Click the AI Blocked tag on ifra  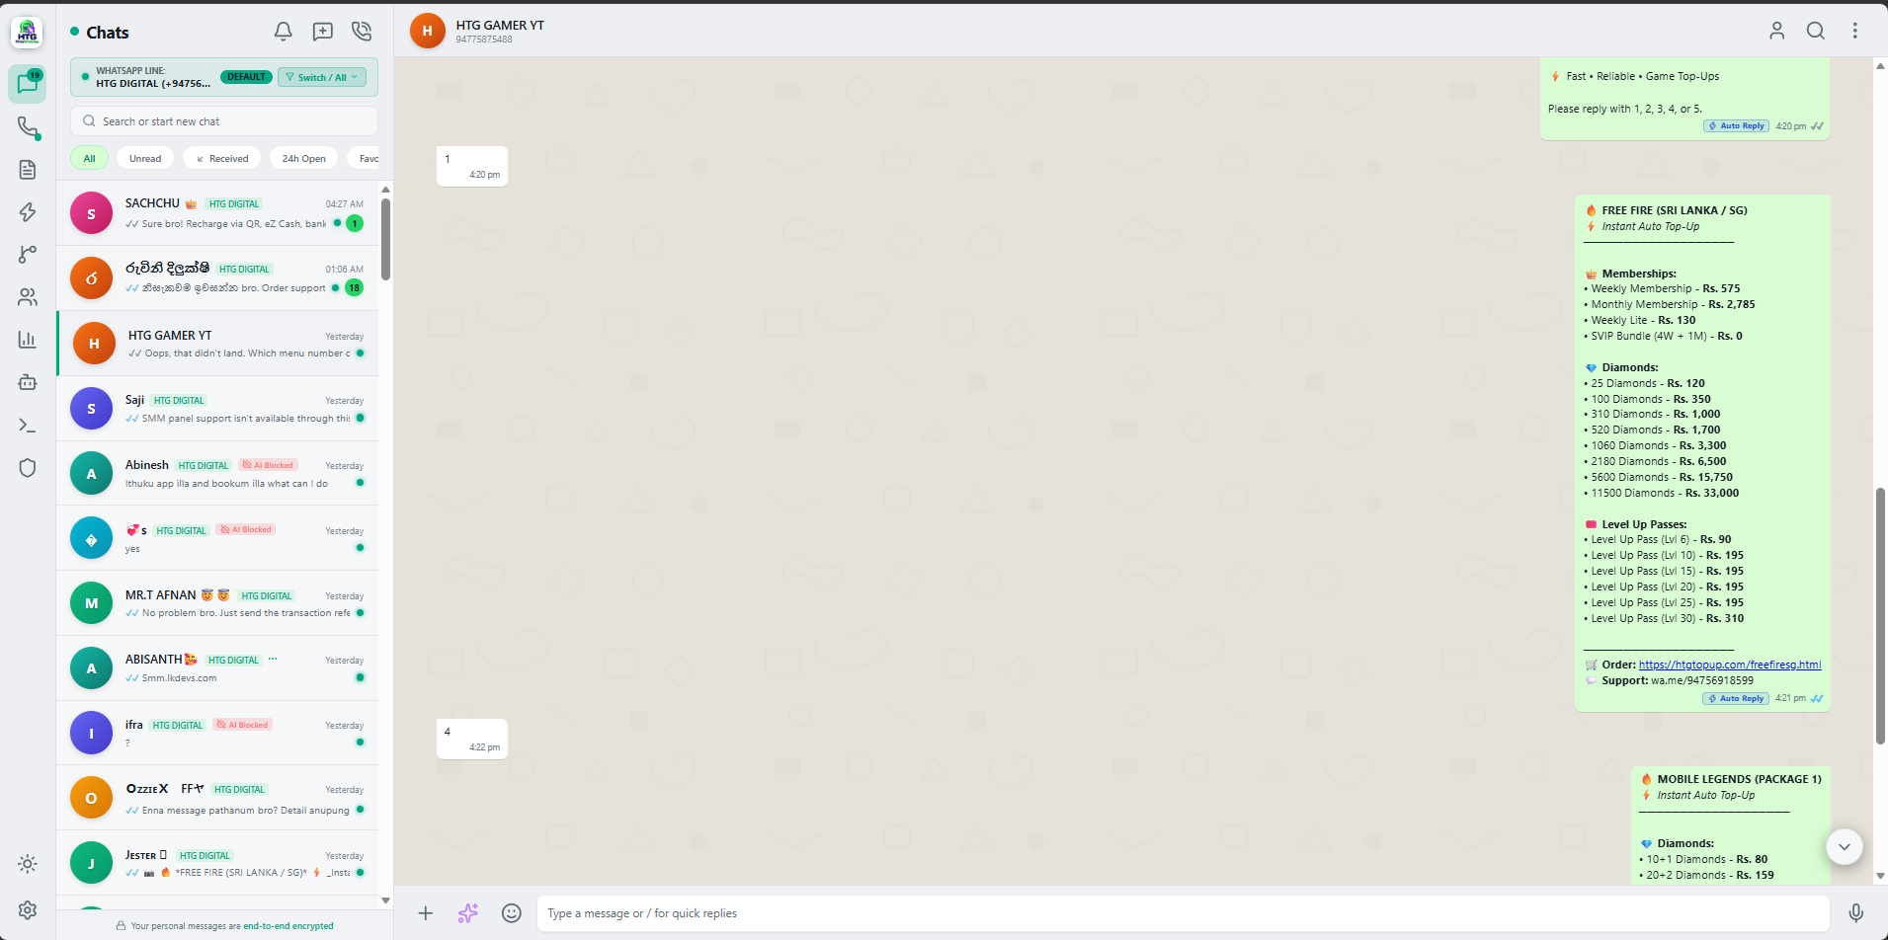pyautogui.click(x=243, y=725)
